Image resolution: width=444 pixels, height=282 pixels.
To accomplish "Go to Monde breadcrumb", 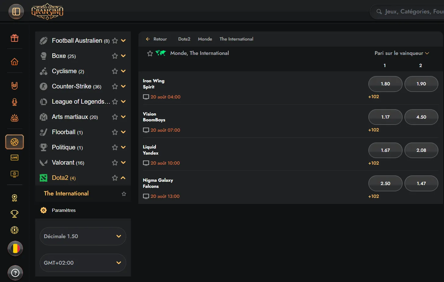I will (205, 39).
